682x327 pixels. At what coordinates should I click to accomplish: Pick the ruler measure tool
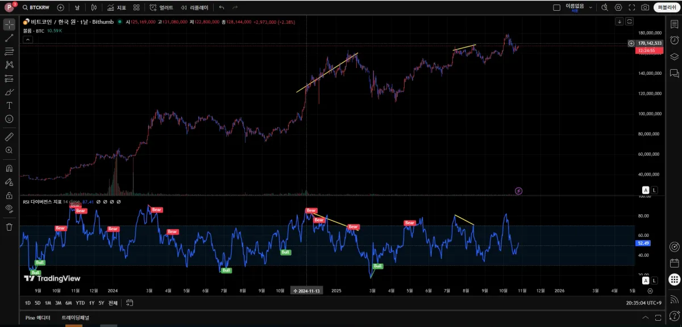[x=9, y=137]
